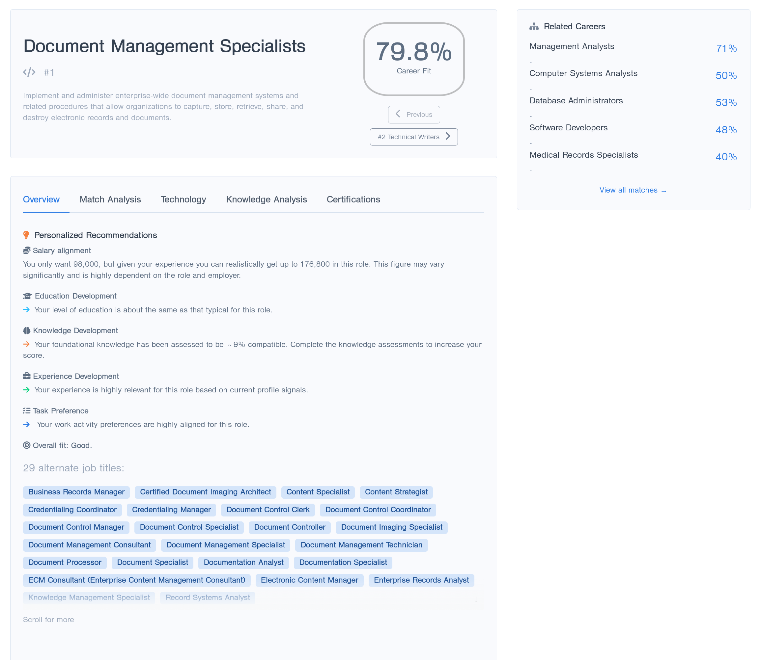Click the scroll down arrow in job titles
Screen dimensions: 761x660
pyautogui.click(x=476, y=599)
